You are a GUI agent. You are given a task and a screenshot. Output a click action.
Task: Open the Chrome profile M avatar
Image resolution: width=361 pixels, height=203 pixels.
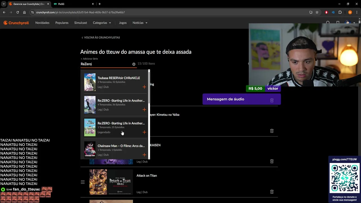tap(350, 12)
